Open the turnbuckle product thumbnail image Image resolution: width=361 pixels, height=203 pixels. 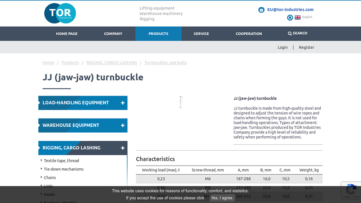pyautogui.click(x=180, y=102)
